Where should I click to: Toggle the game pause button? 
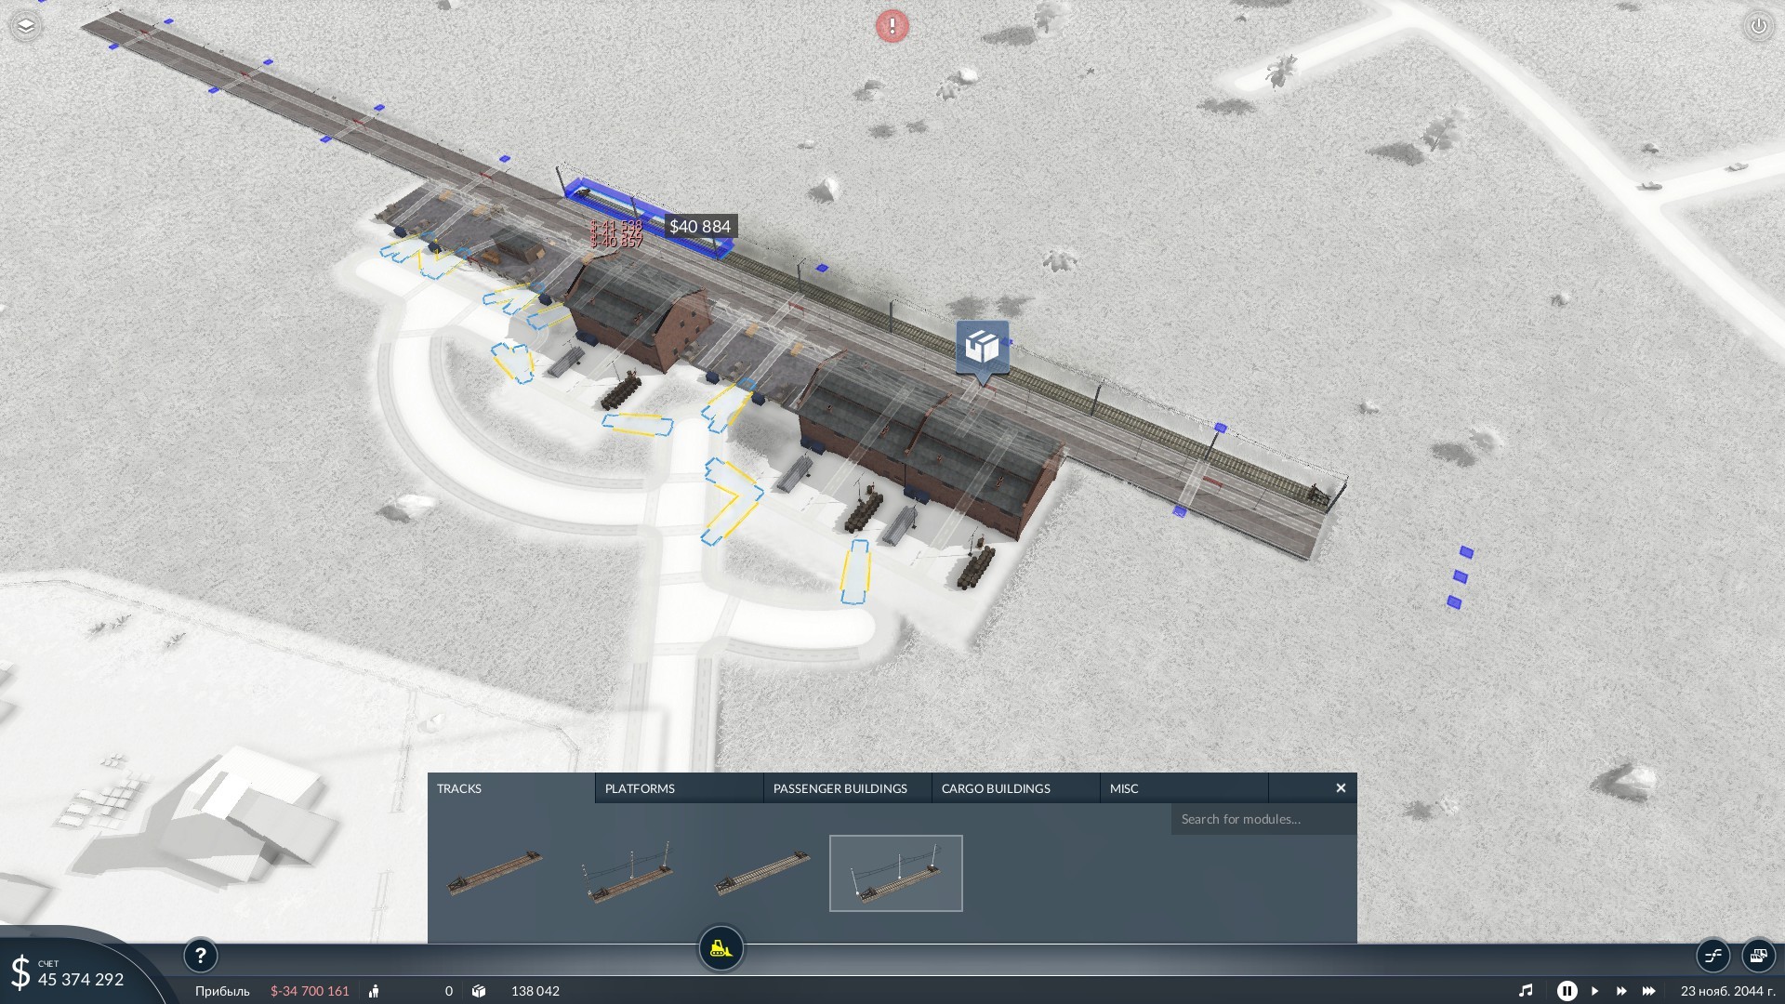[x=1567, y=991]
